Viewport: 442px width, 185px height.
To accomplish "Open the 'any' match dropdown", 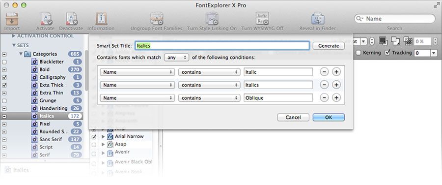I will tap(176, 58).
